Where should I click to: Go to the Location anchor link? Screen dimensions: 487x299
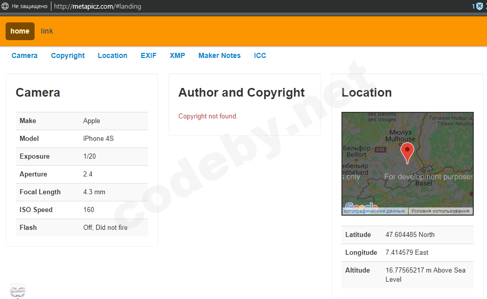pos(112,55)
